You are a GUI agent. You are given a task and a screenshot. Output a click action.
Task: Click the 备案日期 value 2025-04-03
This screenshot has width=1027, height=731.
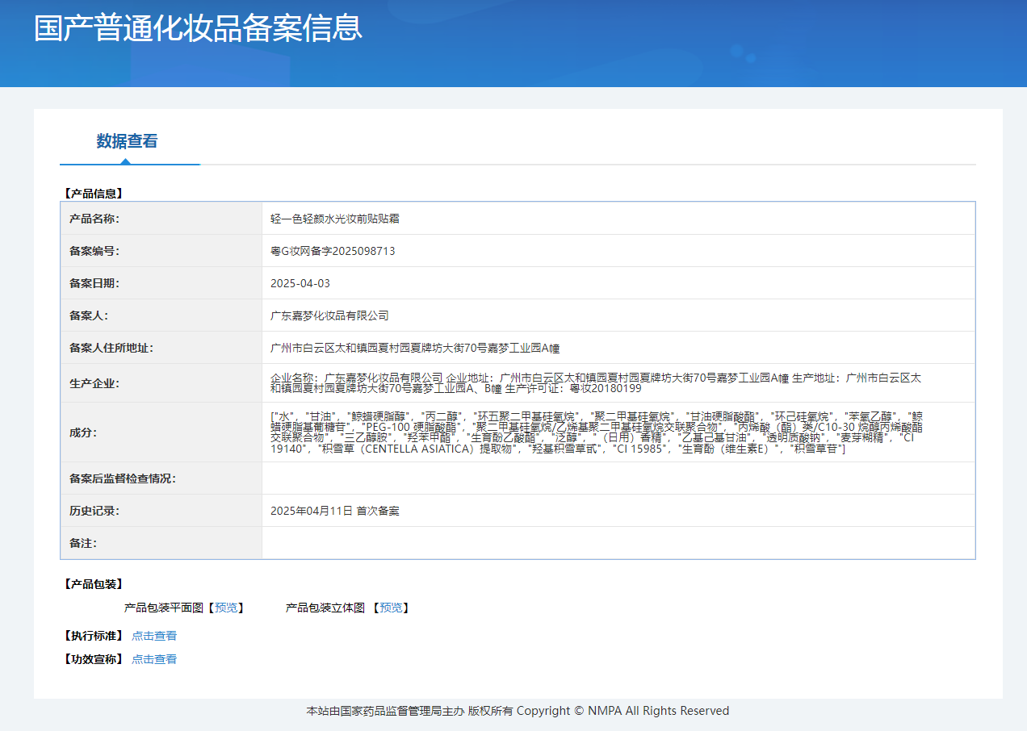300,283
